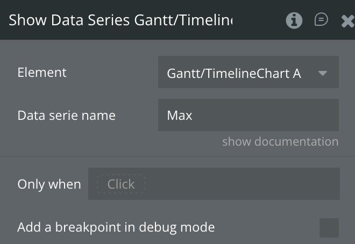Click the Data serie name input
355x244 pixels.
(x=248, y=115)
